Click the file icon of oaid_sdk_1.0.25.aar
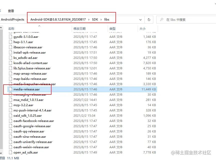The image size is (216, 160). click(x=10, y=115)
